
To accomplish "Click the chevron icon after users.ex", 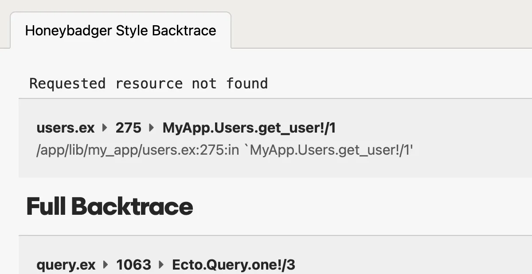I will point(104,128).
